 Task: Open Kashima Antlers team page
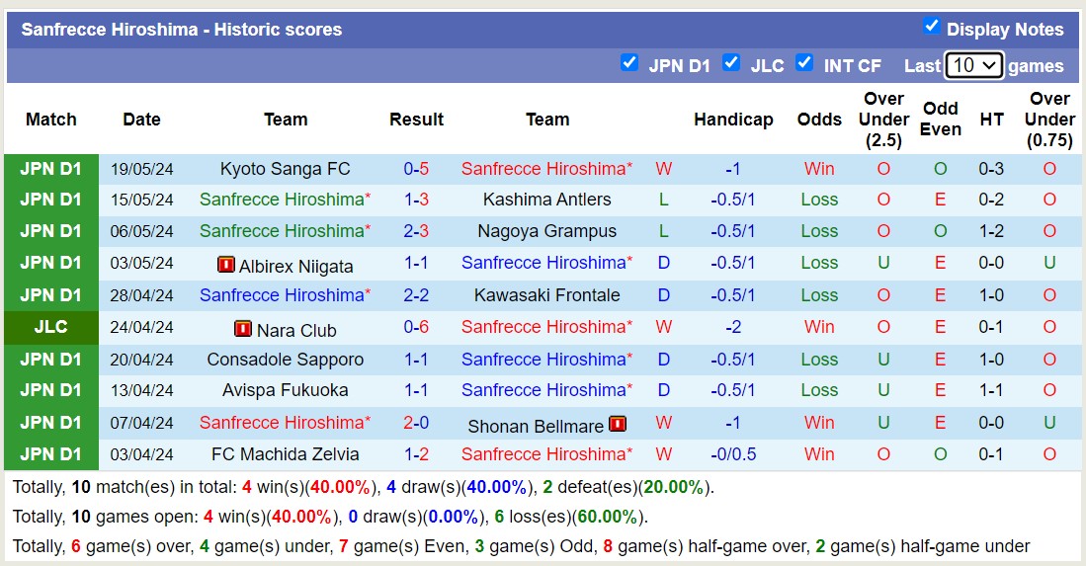[x=547, y=200]
